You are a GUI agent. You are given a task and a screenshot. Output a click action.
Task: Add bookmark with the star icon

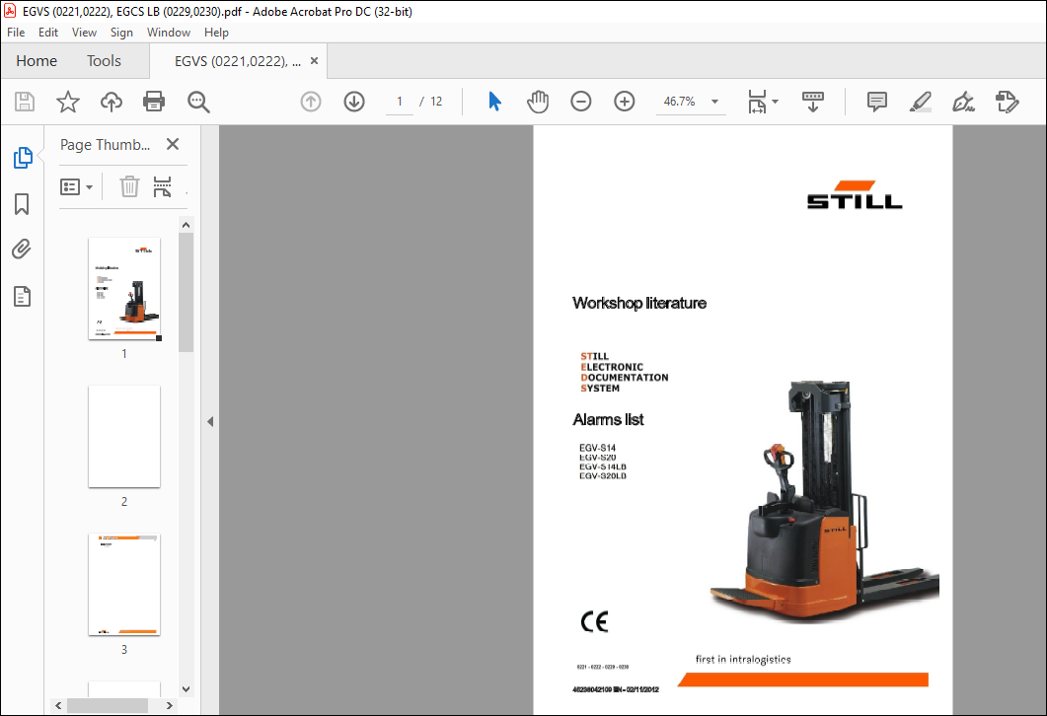pos(67,102)
